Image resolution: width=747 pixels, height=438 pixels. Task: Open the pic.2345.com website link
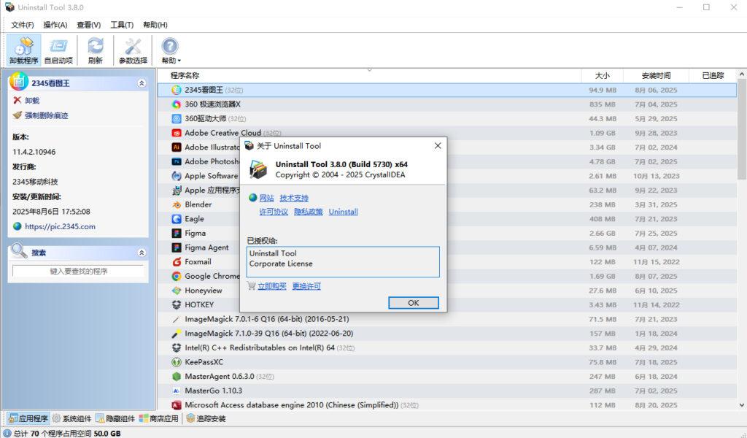[60, 226]
